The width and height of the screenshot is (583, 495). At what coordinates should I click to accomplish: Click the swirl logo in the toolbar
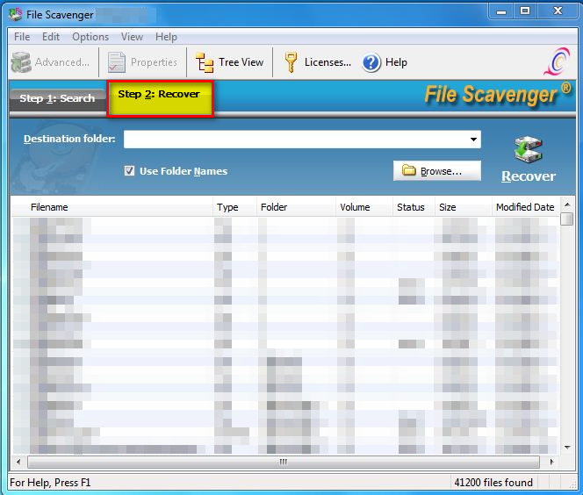[x=557, y=61]
